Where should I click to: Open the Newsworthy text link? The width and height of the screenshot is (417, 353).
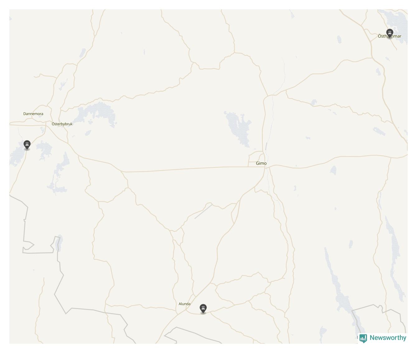tap(388, 338)
